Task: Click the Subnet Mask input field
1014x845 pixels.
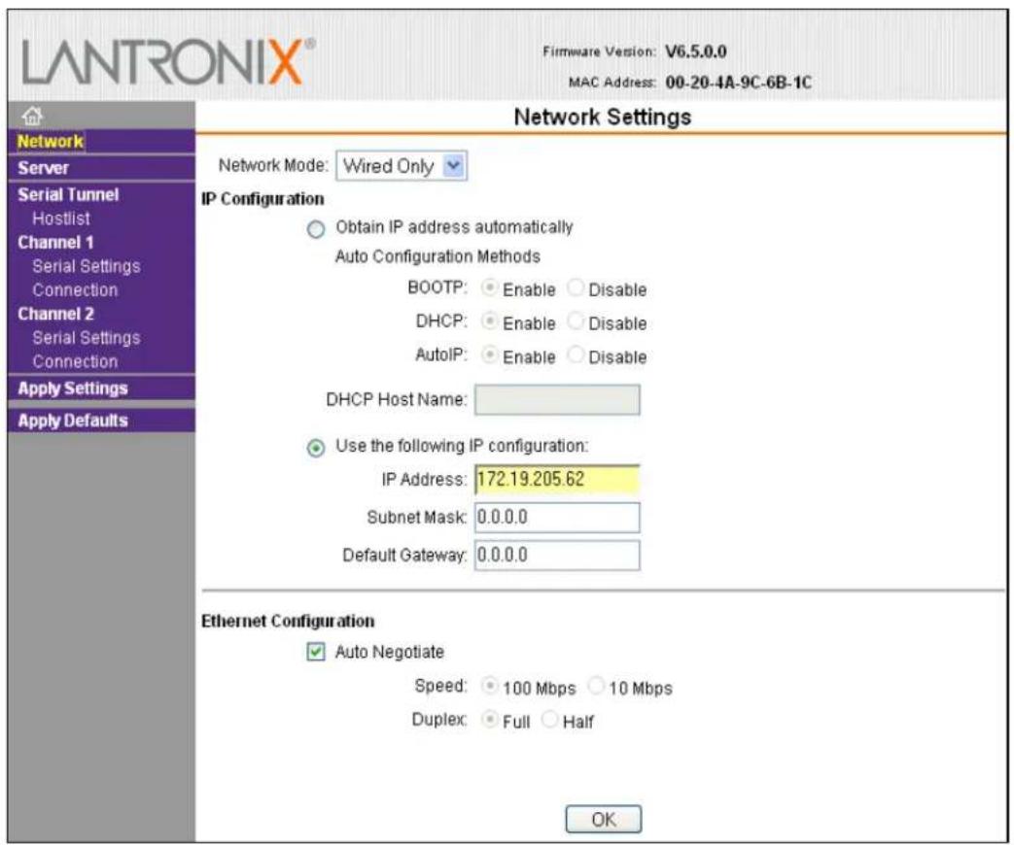Action: pyautogui.click(x=557, y=518)
